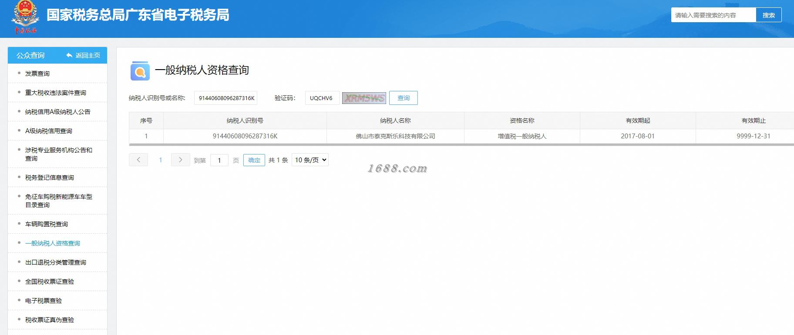Click the next page arrow

[x=180, y=160]
